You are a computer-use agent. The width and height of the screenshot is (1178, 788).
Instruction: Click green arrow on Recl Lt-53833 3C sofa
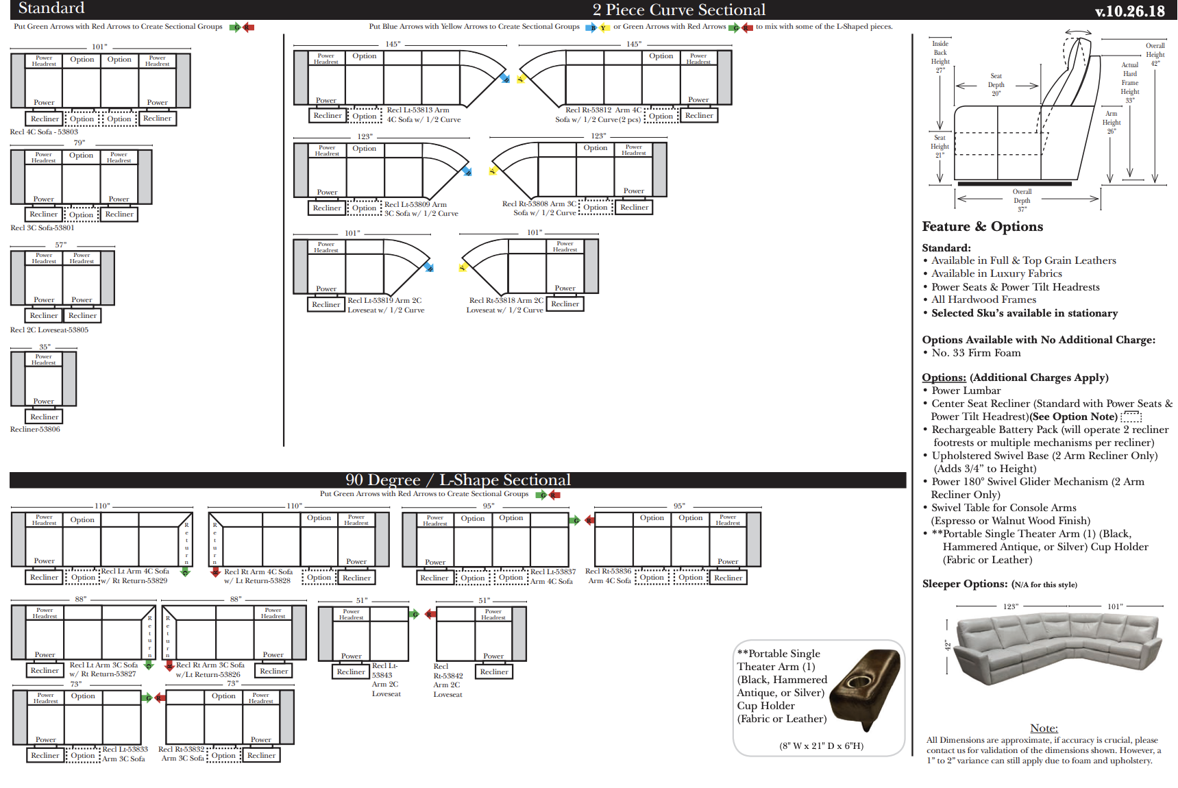tap(147, 698)
